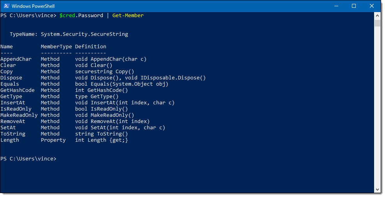The height and width of the screenshot is (197, 385).
Task: Click the System.Security.SecureString type name
Action: (84, 34)
